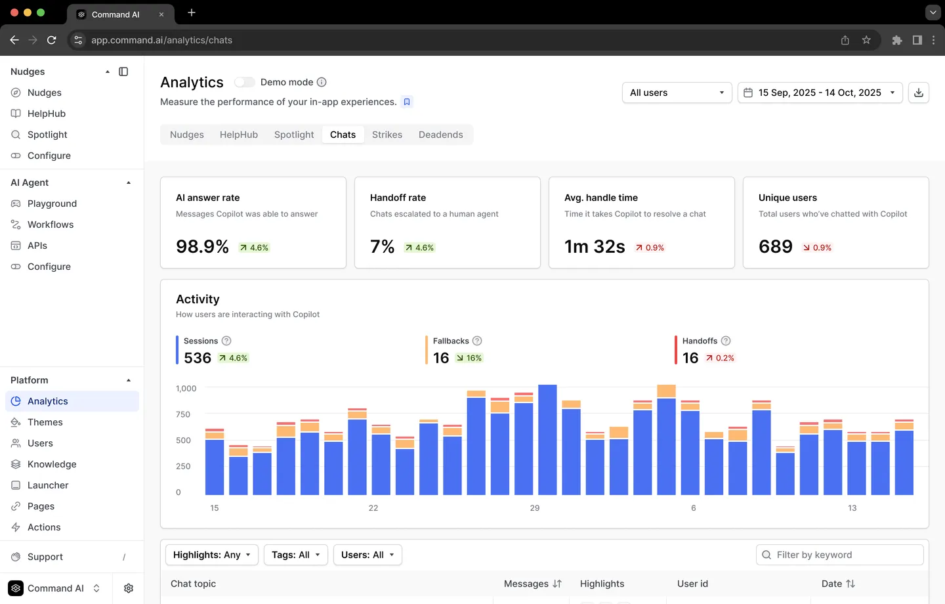Collapse the Platform sidebar section
The image size is (945, 604).
[129, 380]
